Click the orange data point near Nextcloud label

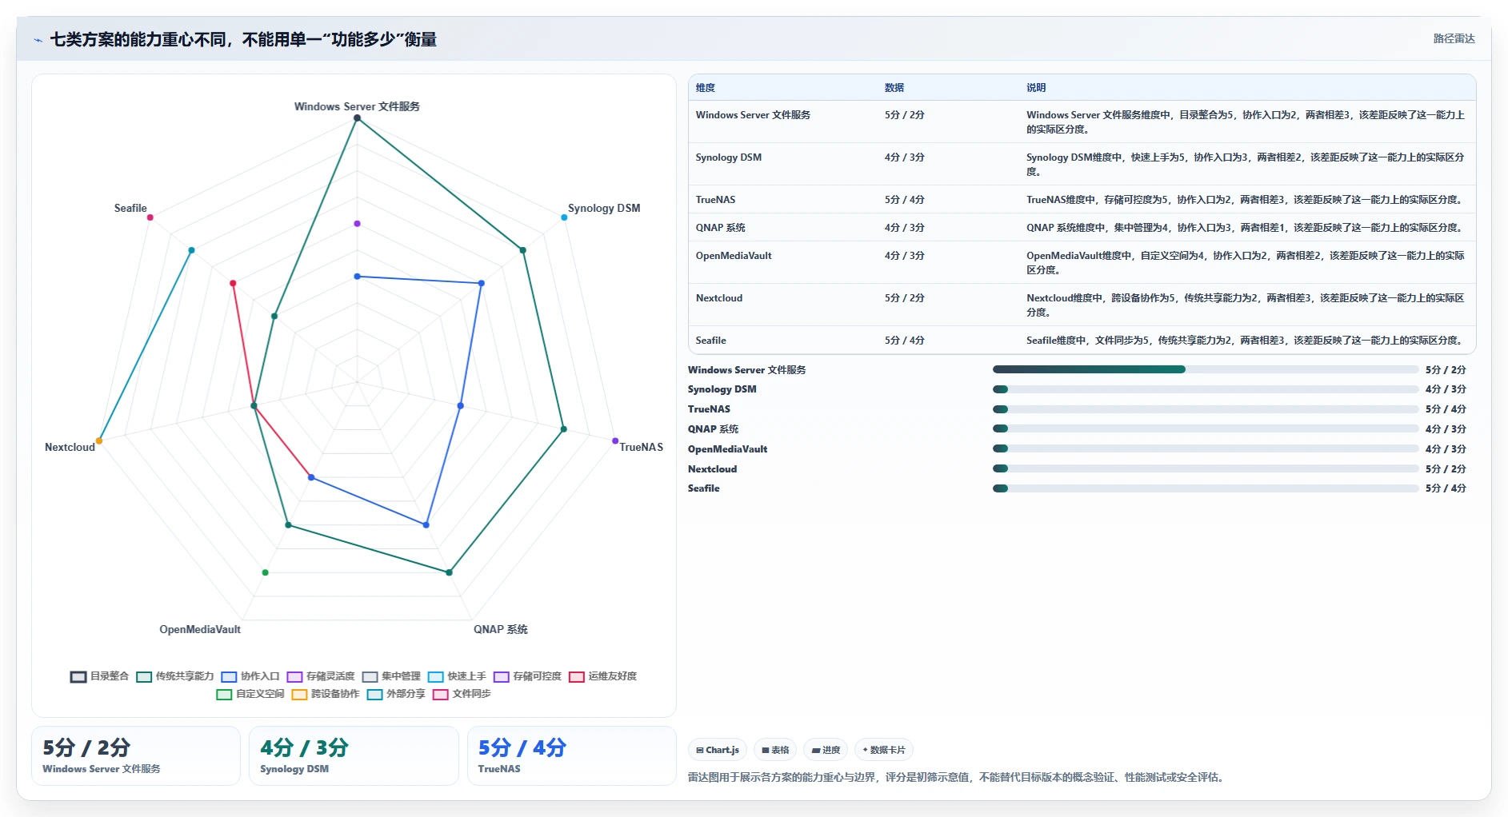point(99,440)
